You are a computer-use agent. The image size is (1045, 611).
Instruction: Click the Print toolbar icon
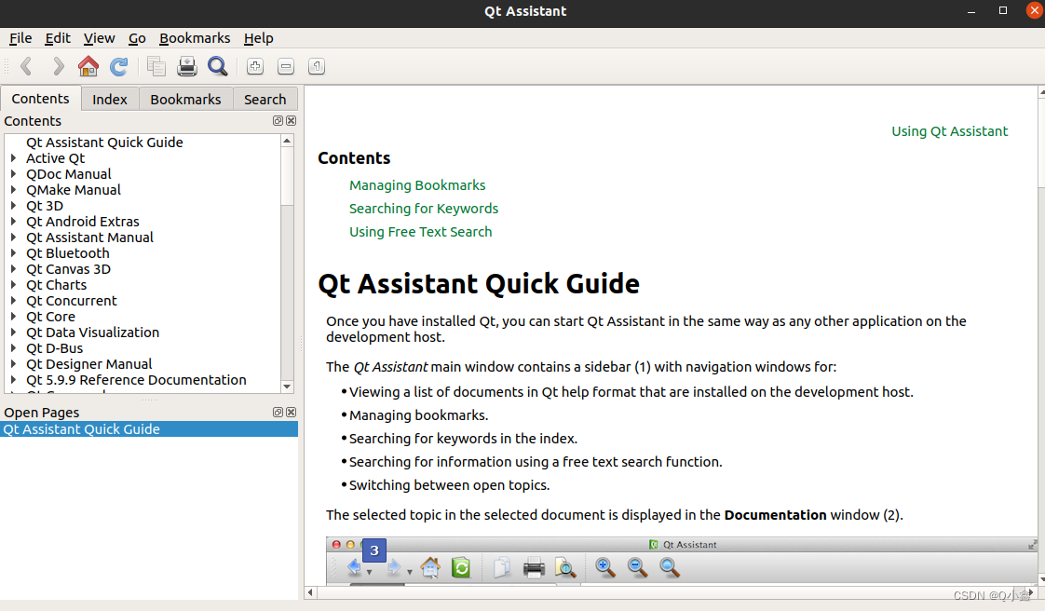187,66
